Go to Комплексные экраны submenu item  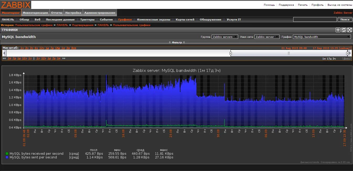[154, 19]
